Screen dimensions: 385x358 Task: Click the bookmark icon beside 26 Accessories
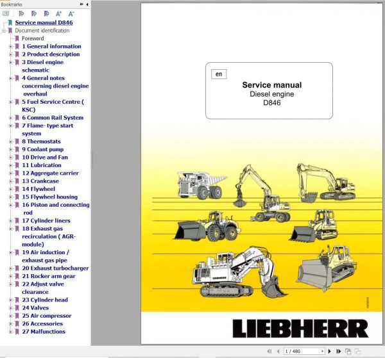click(17, 323)
